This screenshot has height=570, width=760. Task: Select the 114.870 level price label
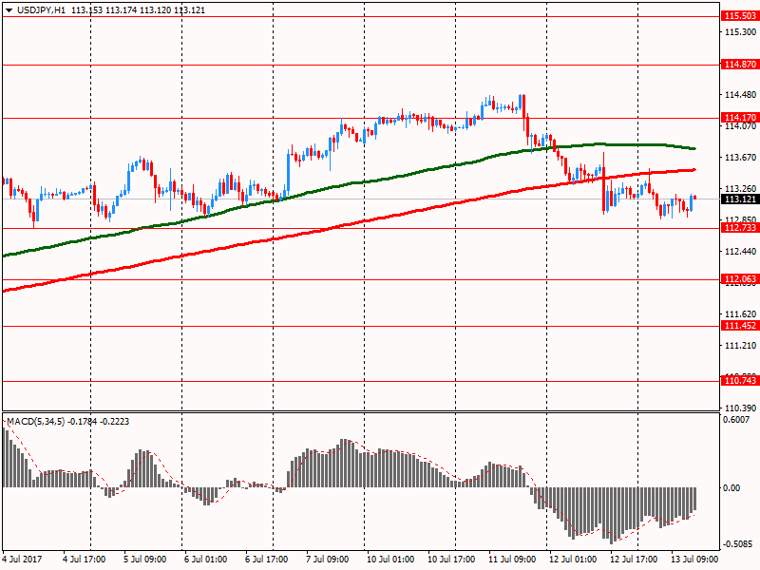pos(740,64)
